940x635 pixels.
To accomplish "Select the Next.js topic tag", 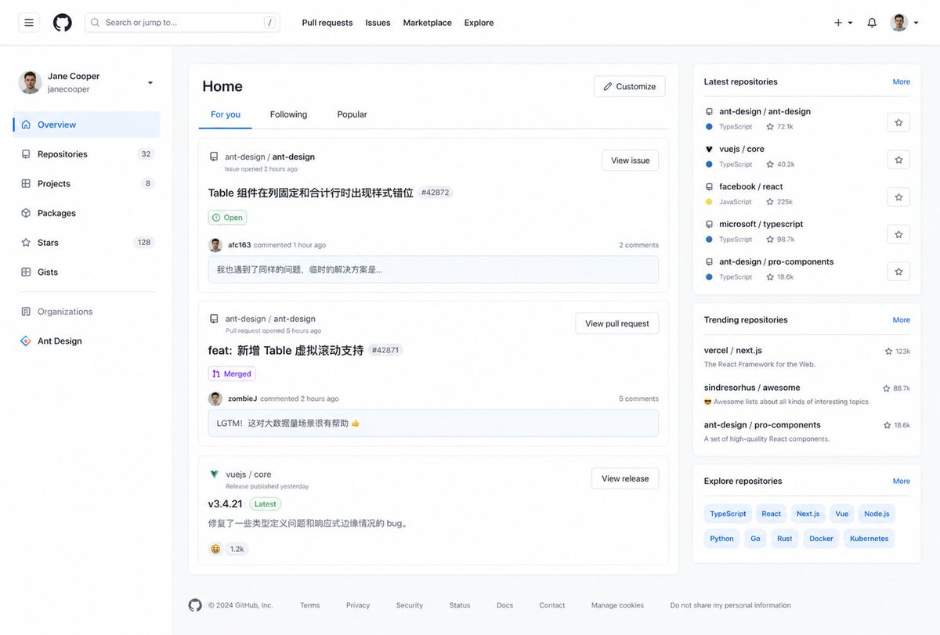I will [x=808, y=514].
